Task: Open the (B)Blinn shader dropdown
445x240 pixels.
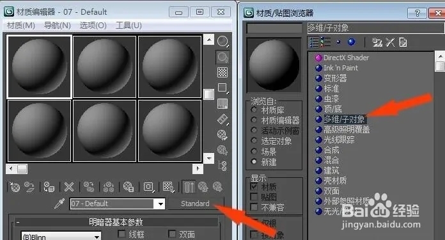Action: click(97, 236)
